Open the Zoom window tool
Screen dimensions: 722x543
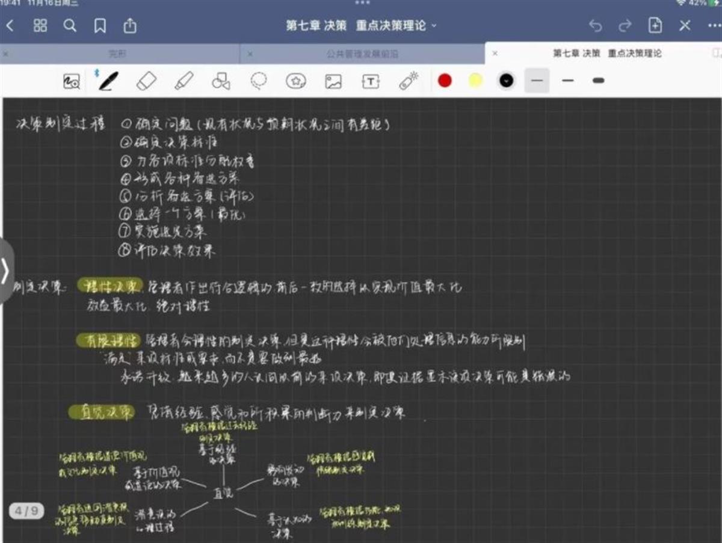(x=72, y=81)
